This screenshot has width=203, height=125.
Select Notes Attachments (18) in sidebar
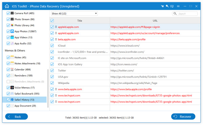pyautogui.click(x=27, y=63)
